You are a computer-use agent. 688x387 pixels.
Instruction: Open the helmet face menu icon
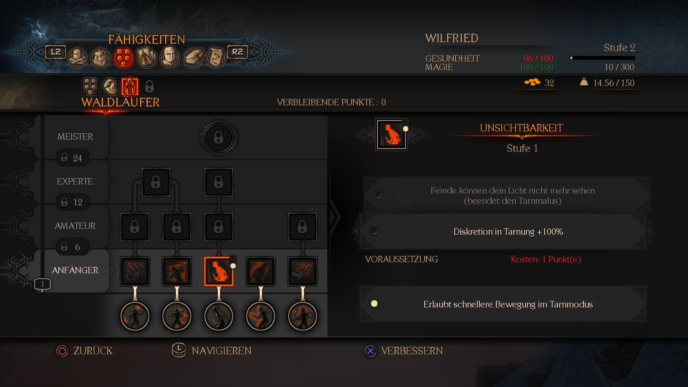(x=169, y=57)
